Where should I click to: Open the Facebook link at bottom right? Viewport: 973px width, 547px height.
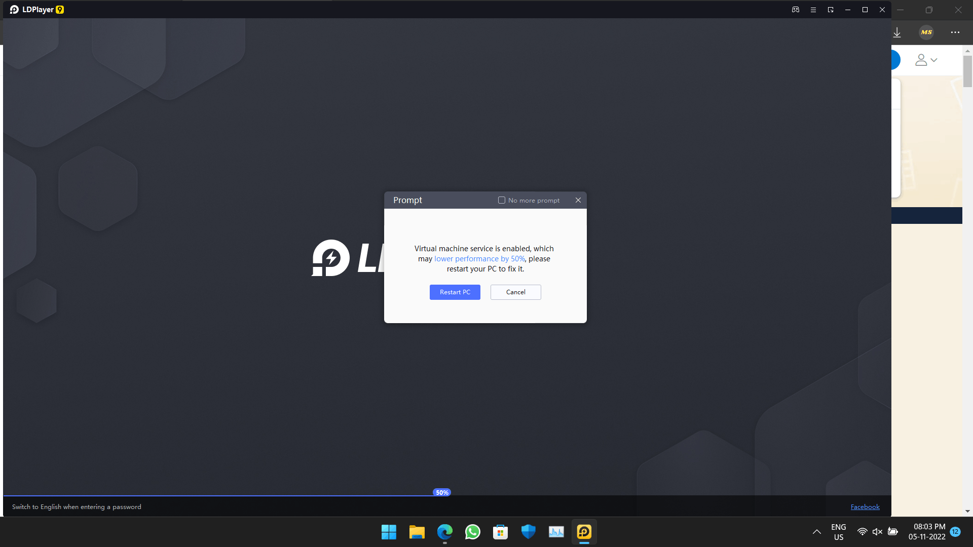click(x=865, y=506)
